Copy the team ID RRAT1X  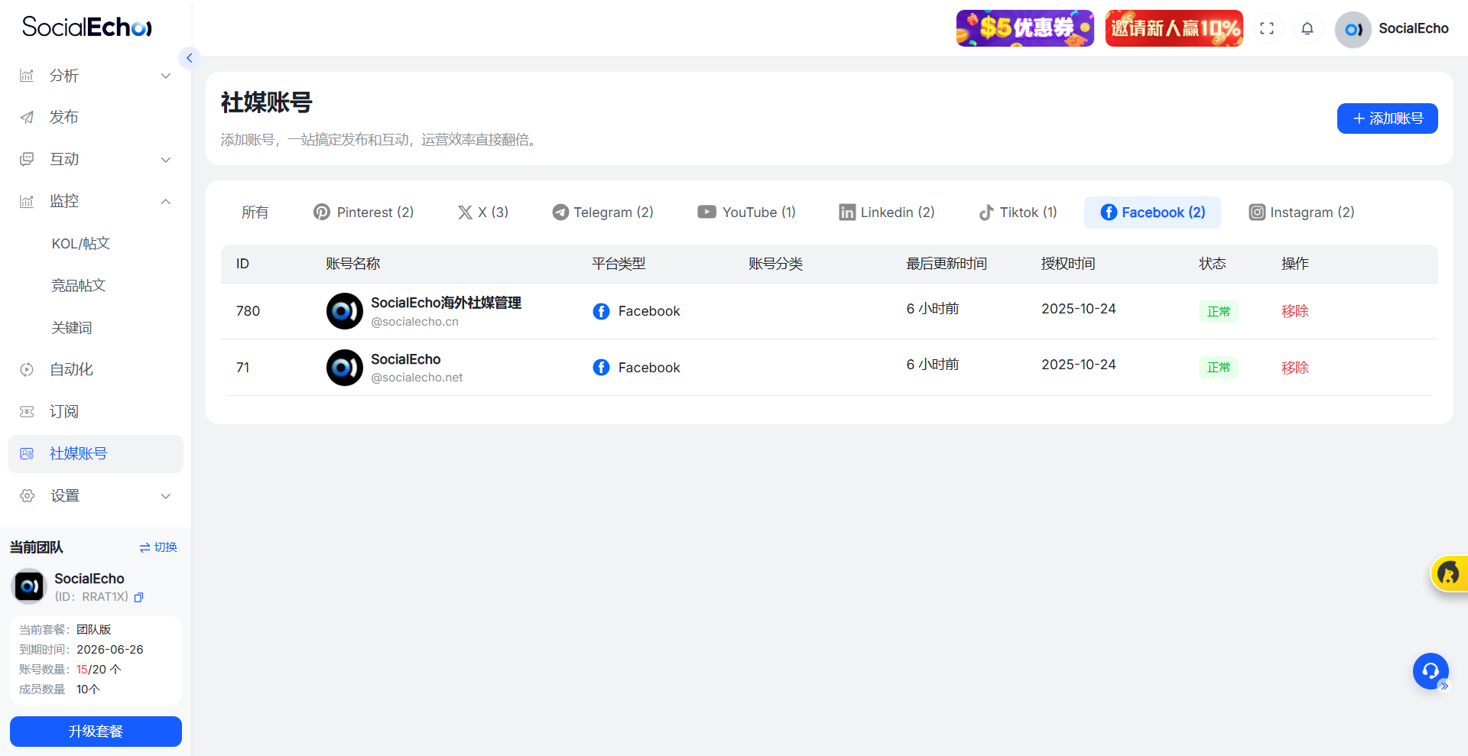(x=138, y=597)
